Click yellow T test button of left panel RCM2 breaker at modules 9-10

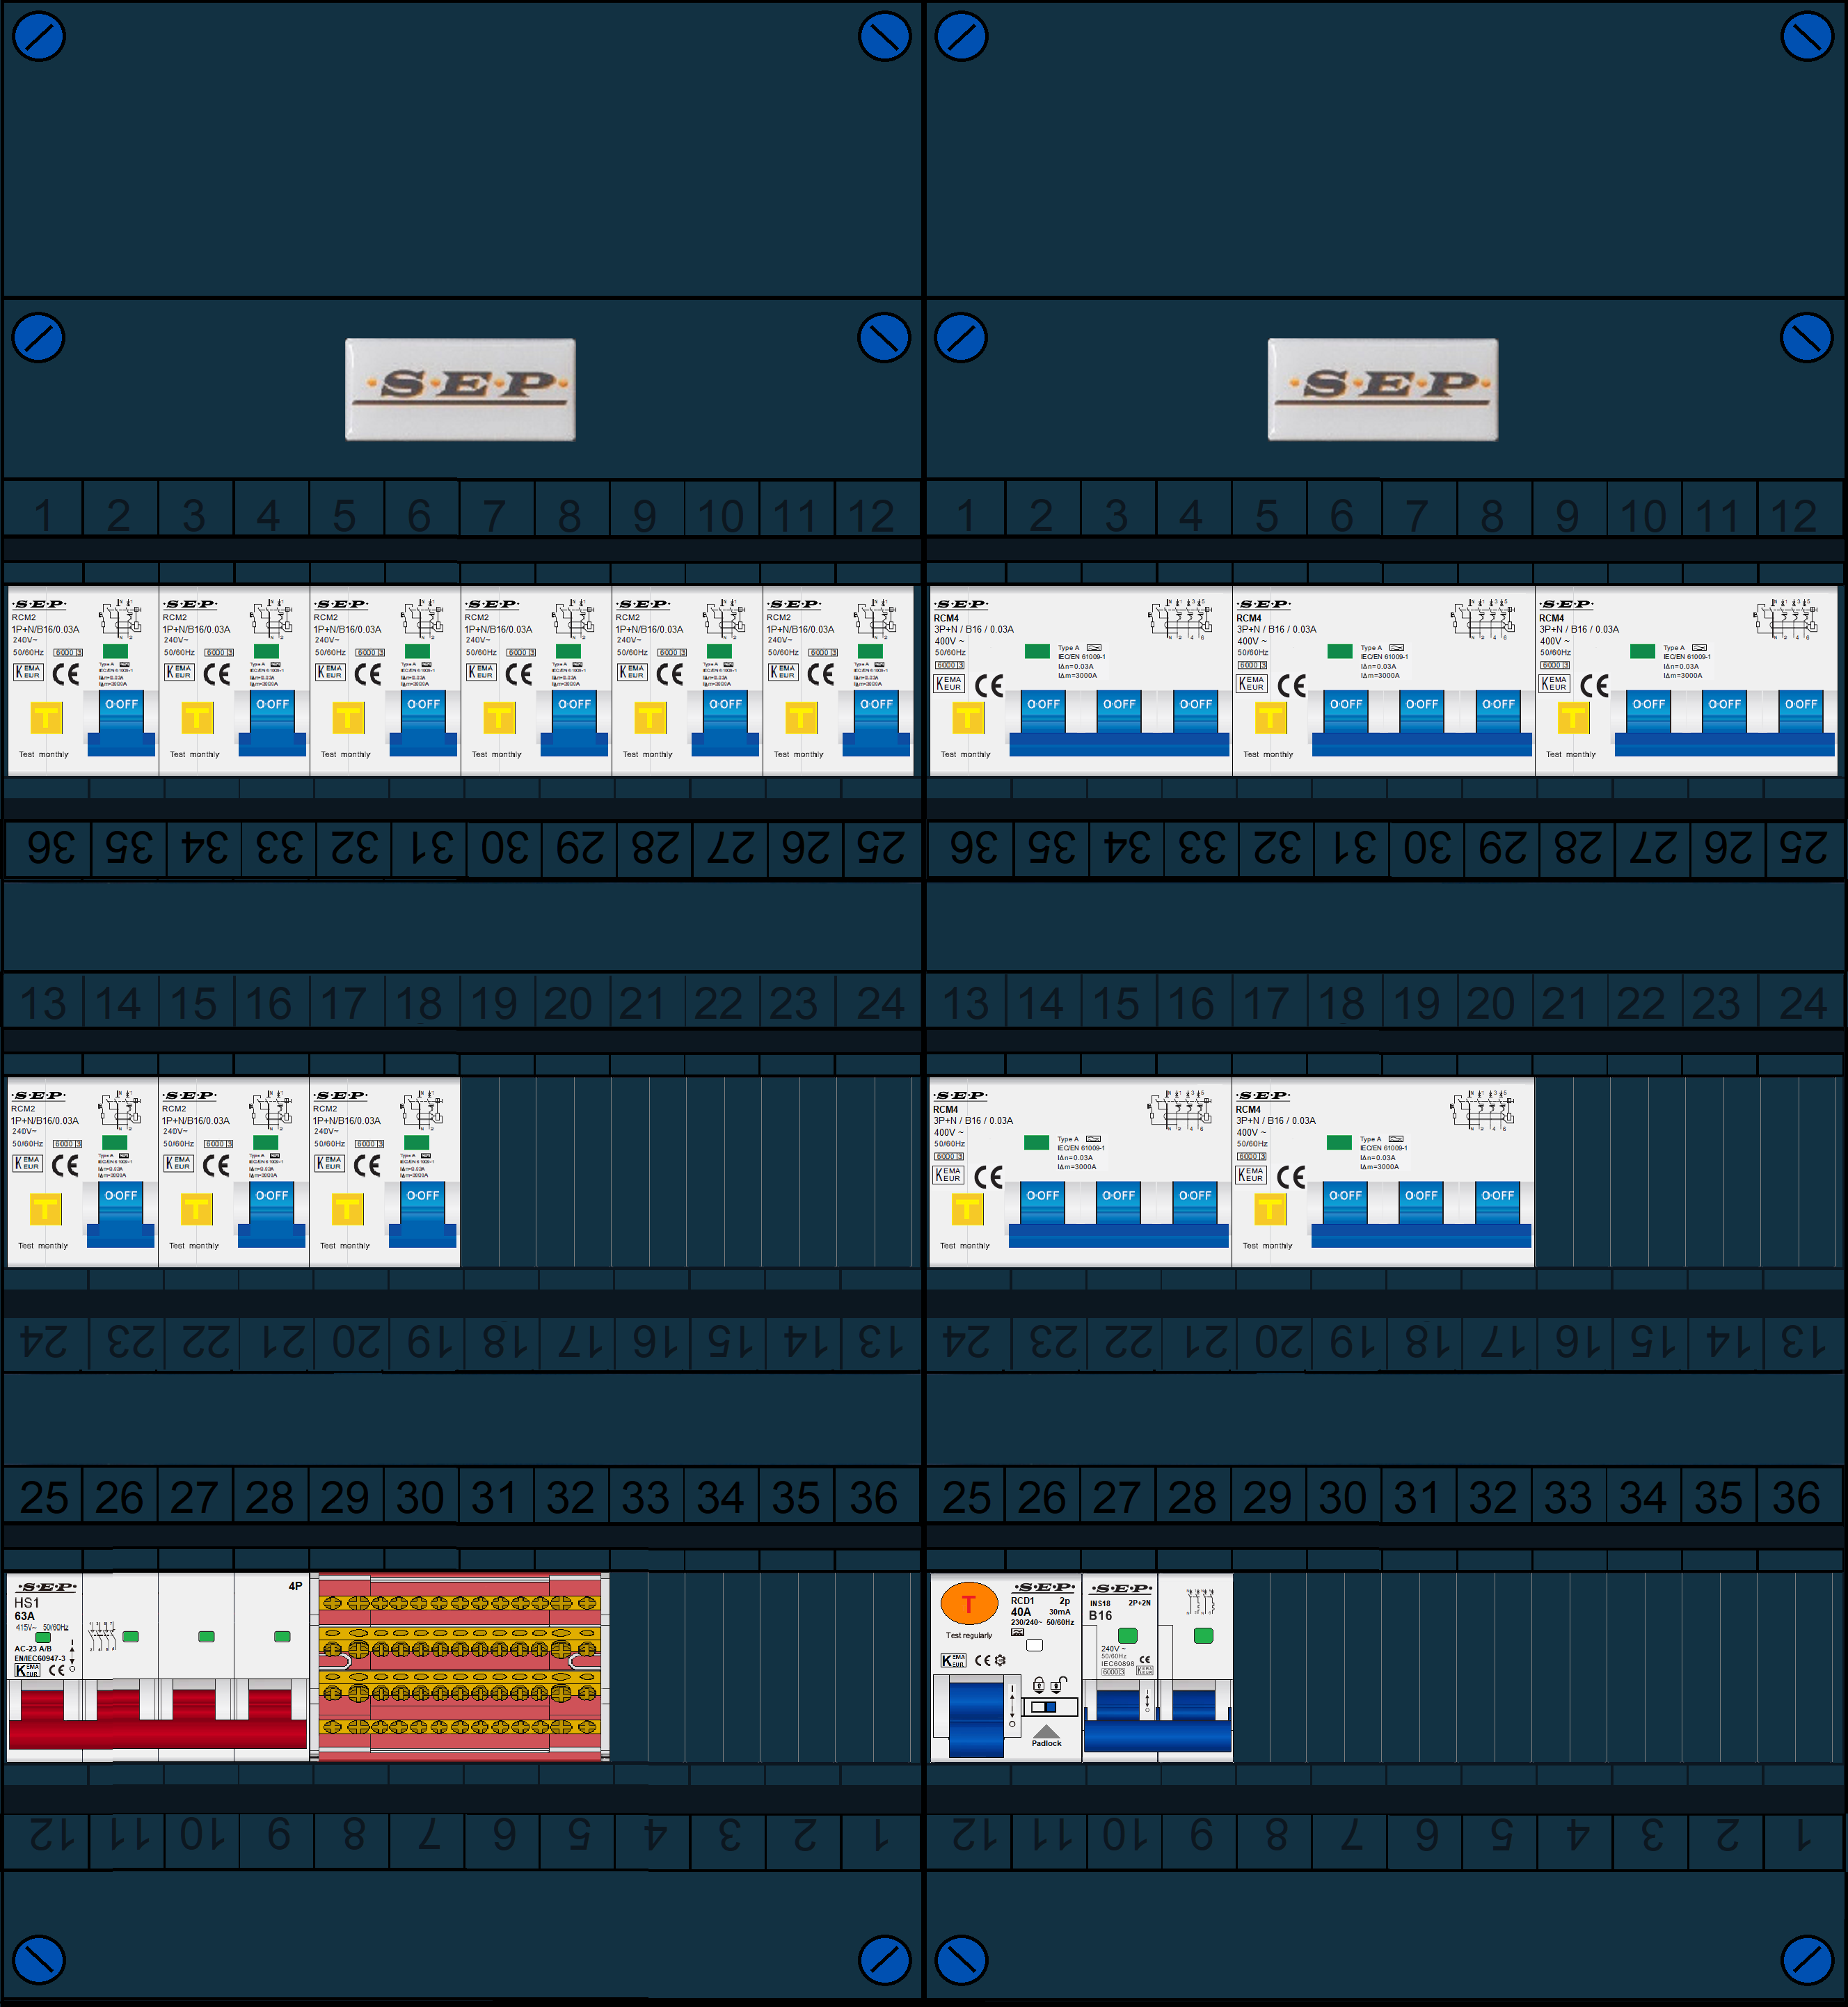(x=650, y=717)
